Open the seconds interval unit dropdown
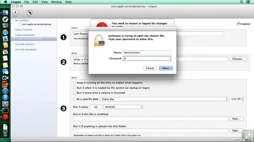Screen dimensions: 254x142 123,107
